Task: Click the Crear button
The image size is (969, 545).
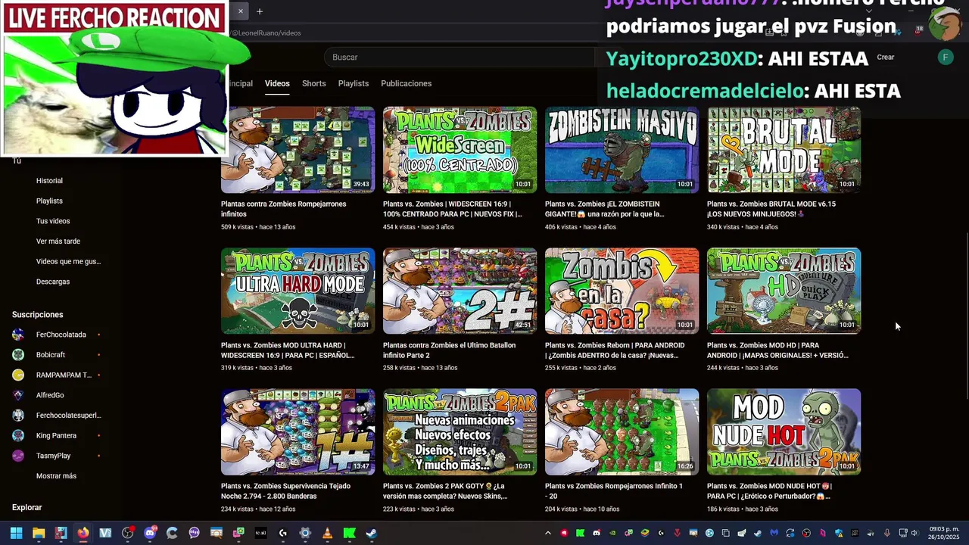Action: 886,57
